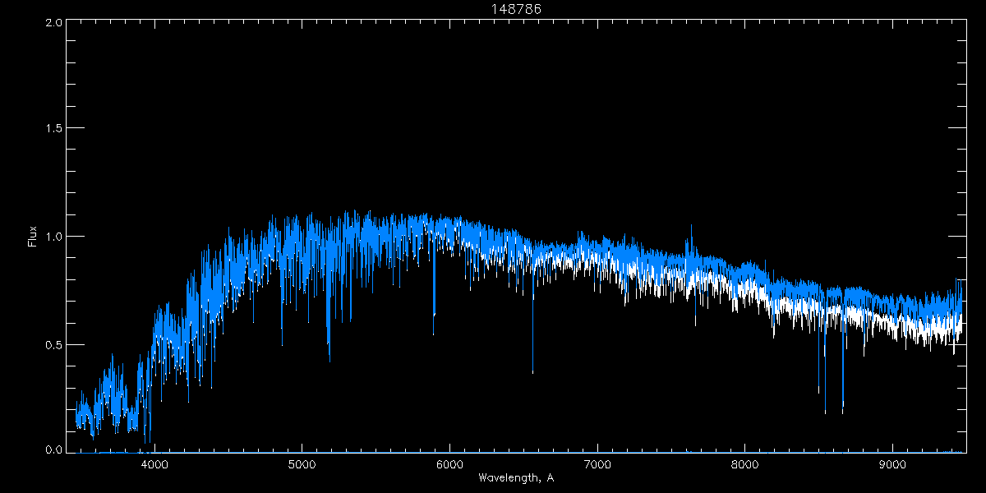Screen dimensions: 986x493
Task: Click the Wavelength, A x-axis label
Action: click(x=515, y=477)
